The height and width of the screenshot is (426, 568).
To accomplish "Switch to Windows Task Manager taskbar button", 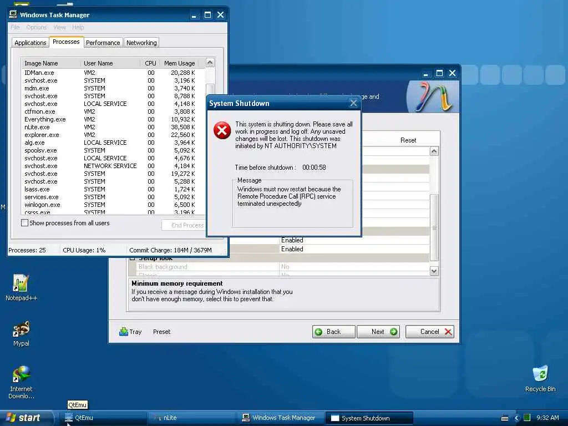I will [280, 418].
